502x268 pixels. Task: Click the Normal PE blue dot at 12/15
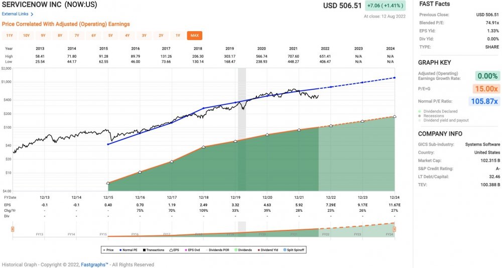tap(108, 145)
